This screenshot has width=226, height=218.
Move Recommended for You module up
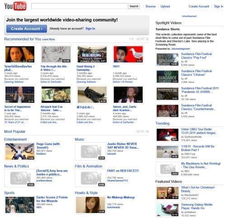[x=138, y=39]
